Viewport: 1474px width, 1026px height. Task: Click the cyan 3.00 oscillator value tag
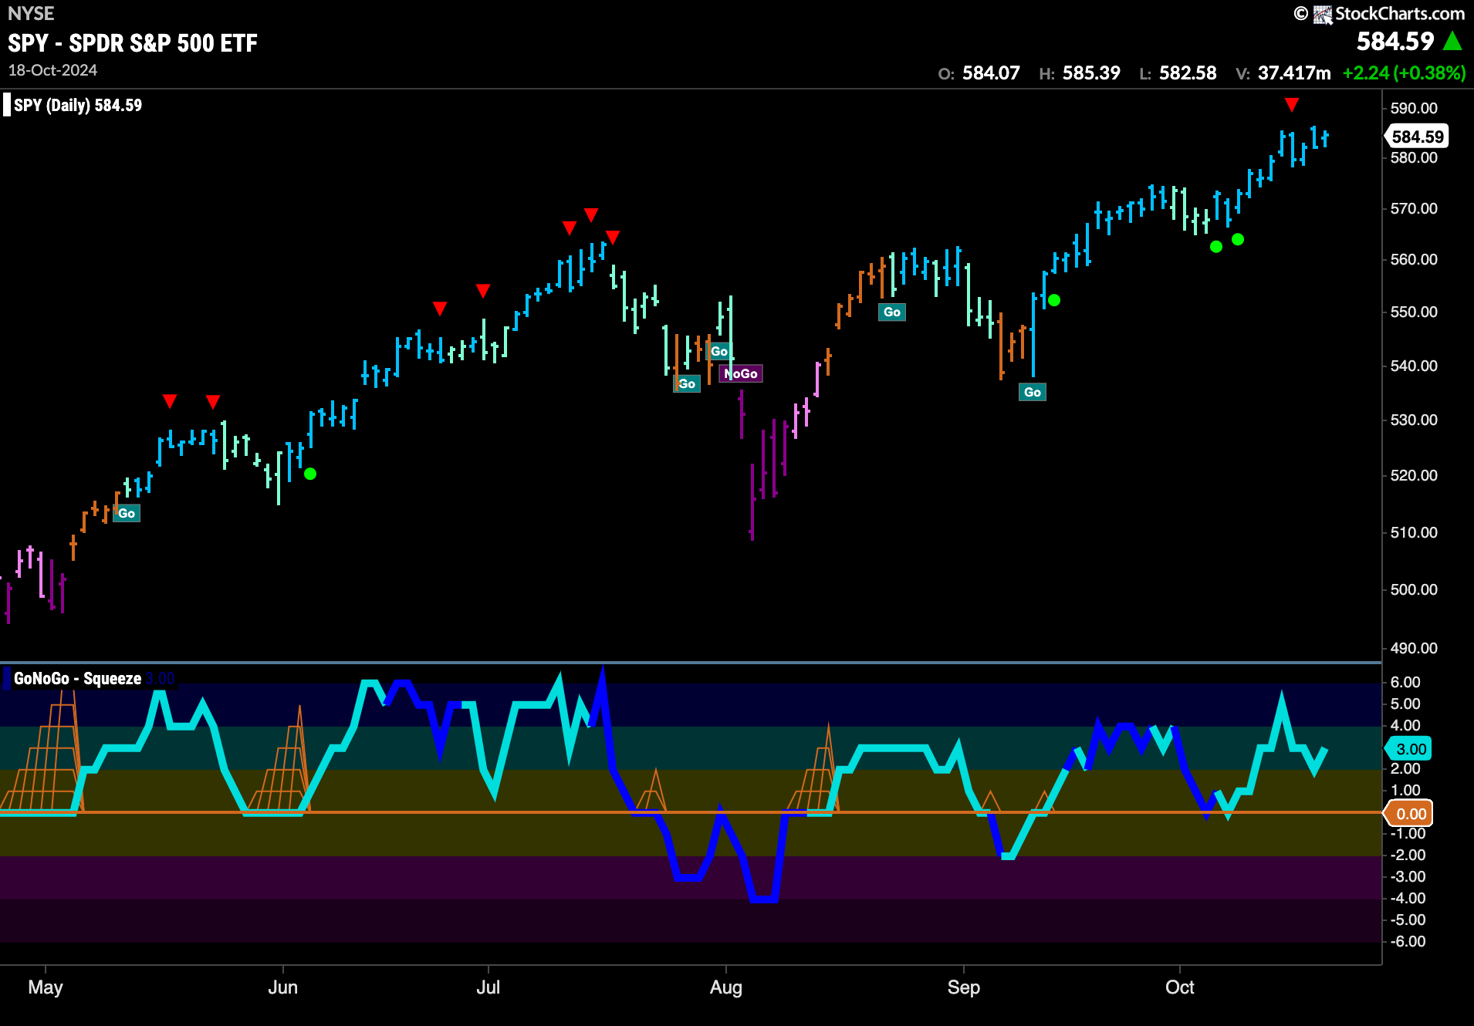pos(1409,748)
